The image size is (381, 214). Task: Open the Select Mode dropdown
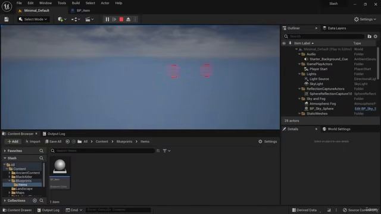coord(33,19)
